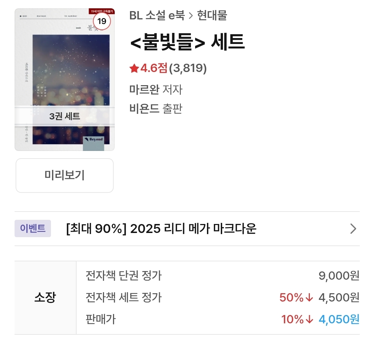Tap the 19 age-rating badge icon
Viewport: 374px width, 341px height.
(102, 21)
